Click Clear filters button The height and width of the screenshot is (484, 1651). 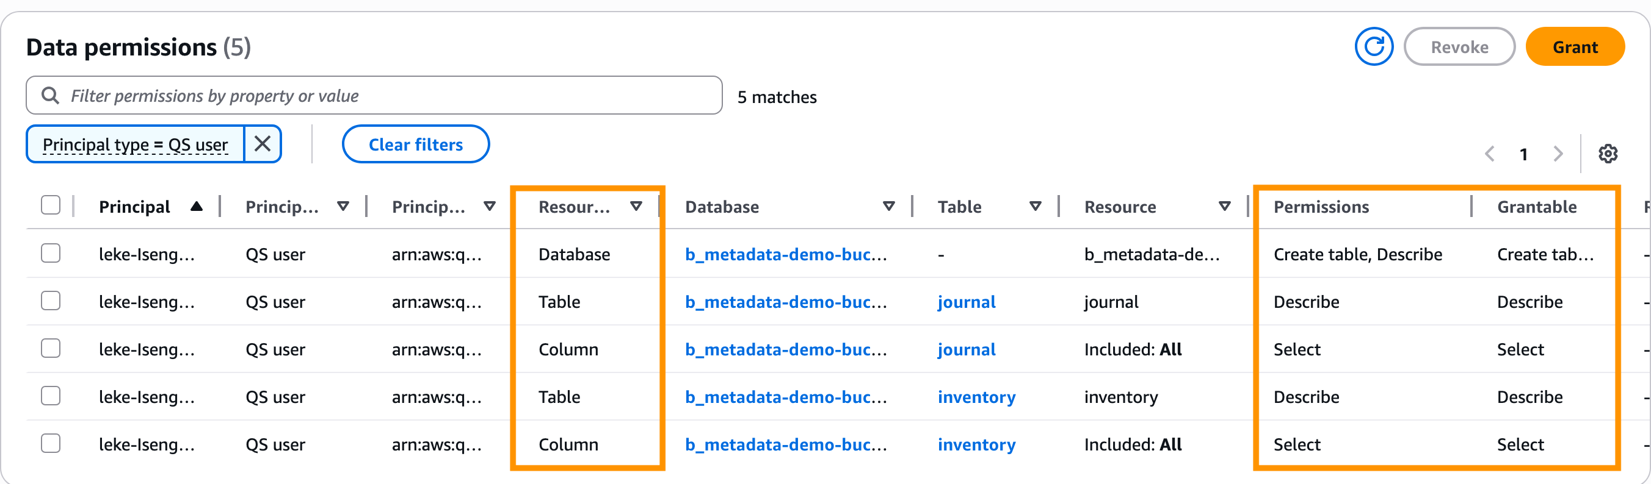[415, 144]
